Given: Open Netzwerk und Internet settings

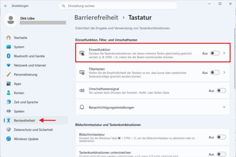Looking at the screenshot, I should coord(36,65).
